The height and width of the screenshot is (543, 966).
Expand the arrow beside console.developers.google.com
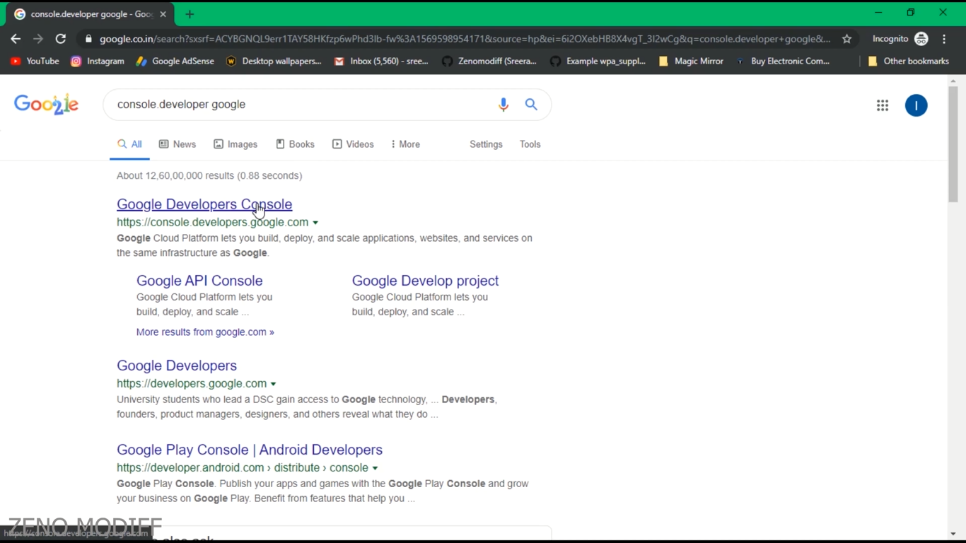[315, 223]
